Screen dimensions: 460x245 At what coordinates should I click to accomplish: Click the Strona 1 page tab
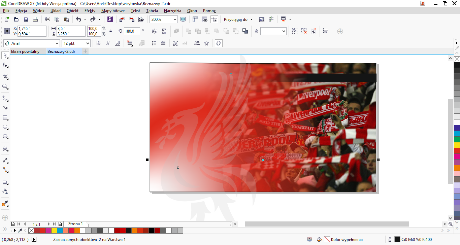click(75, 224)
